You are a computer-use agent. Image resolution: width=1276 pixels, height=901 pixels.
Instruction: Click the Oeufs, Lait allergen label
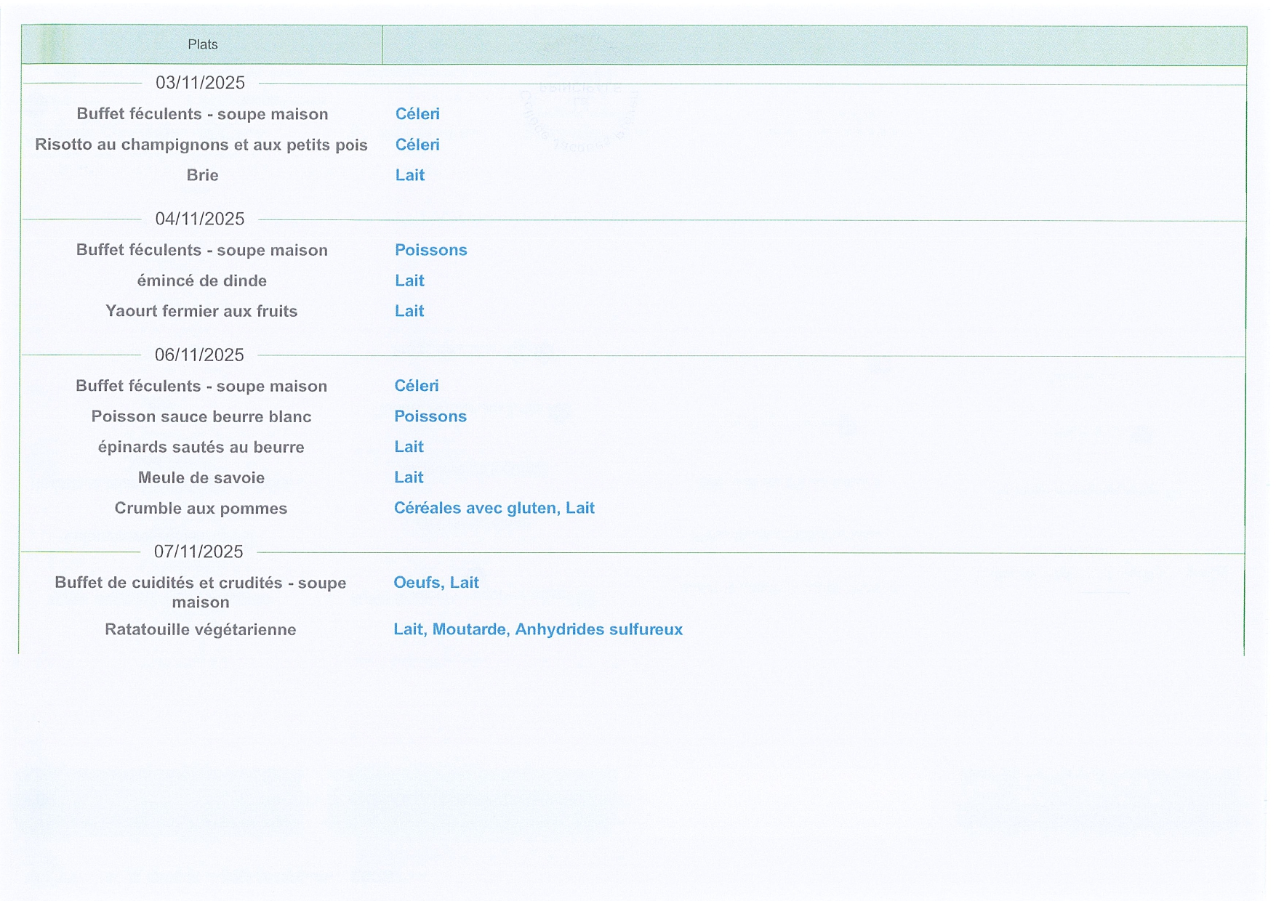click(x=436, y=582)
